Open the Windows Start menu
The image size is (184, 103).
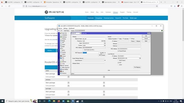(x=2, y=101)
